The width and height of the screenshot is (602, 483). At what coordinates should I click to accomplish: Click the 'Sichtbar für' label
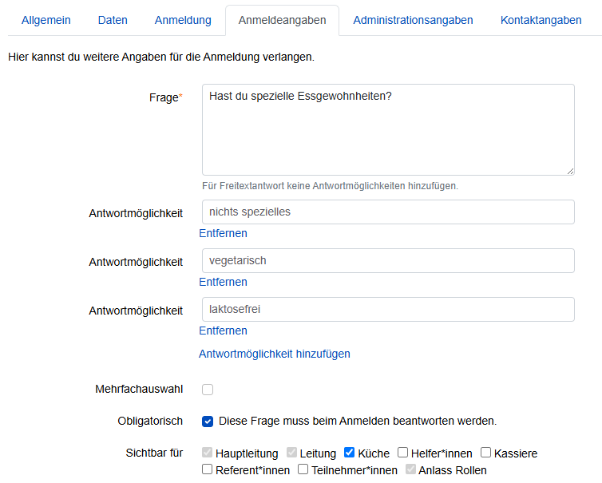coord(154,453)
